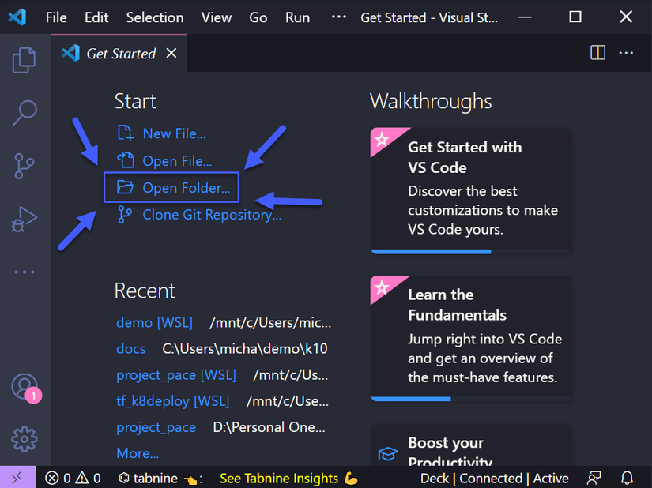The image size is (652, 488).
Task: Click the split editor layout icon
Action: 598,53
